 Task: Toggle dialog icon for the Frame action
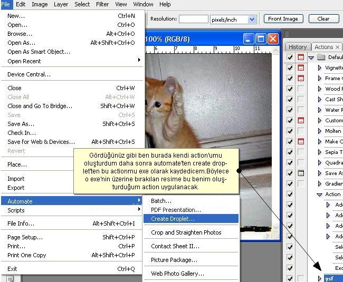click(301, 78)
